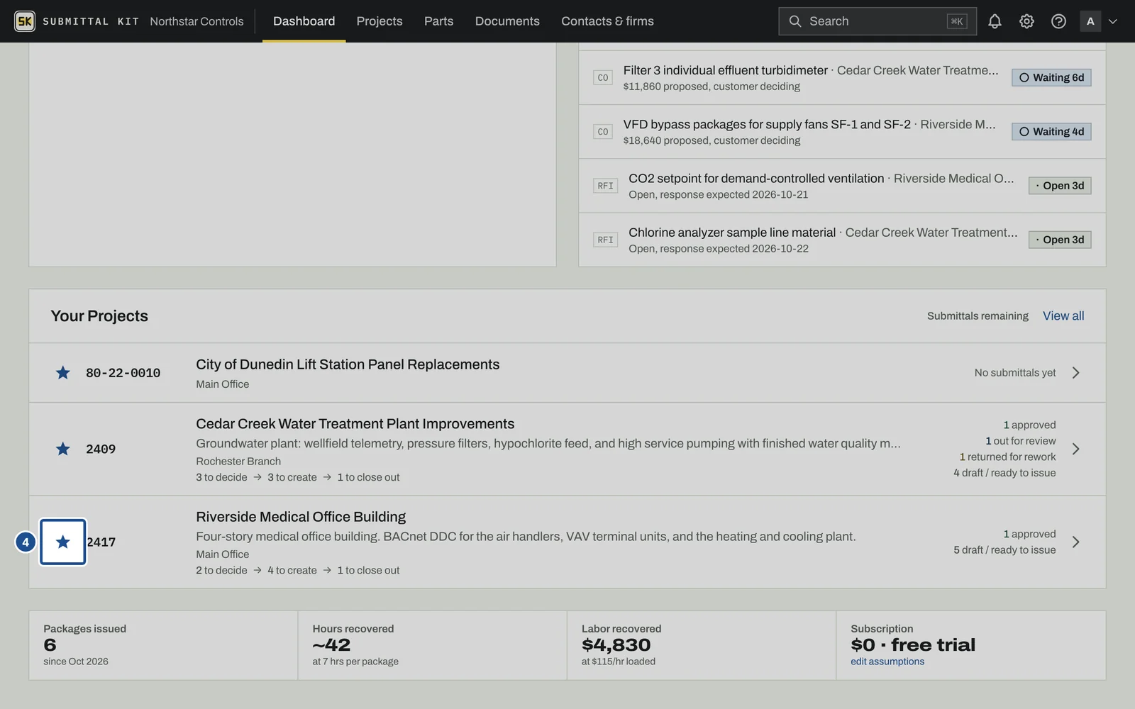Click the Labor recovered $4,830 card
Viewport: 1135px width, 709px height.
(702, 645)
